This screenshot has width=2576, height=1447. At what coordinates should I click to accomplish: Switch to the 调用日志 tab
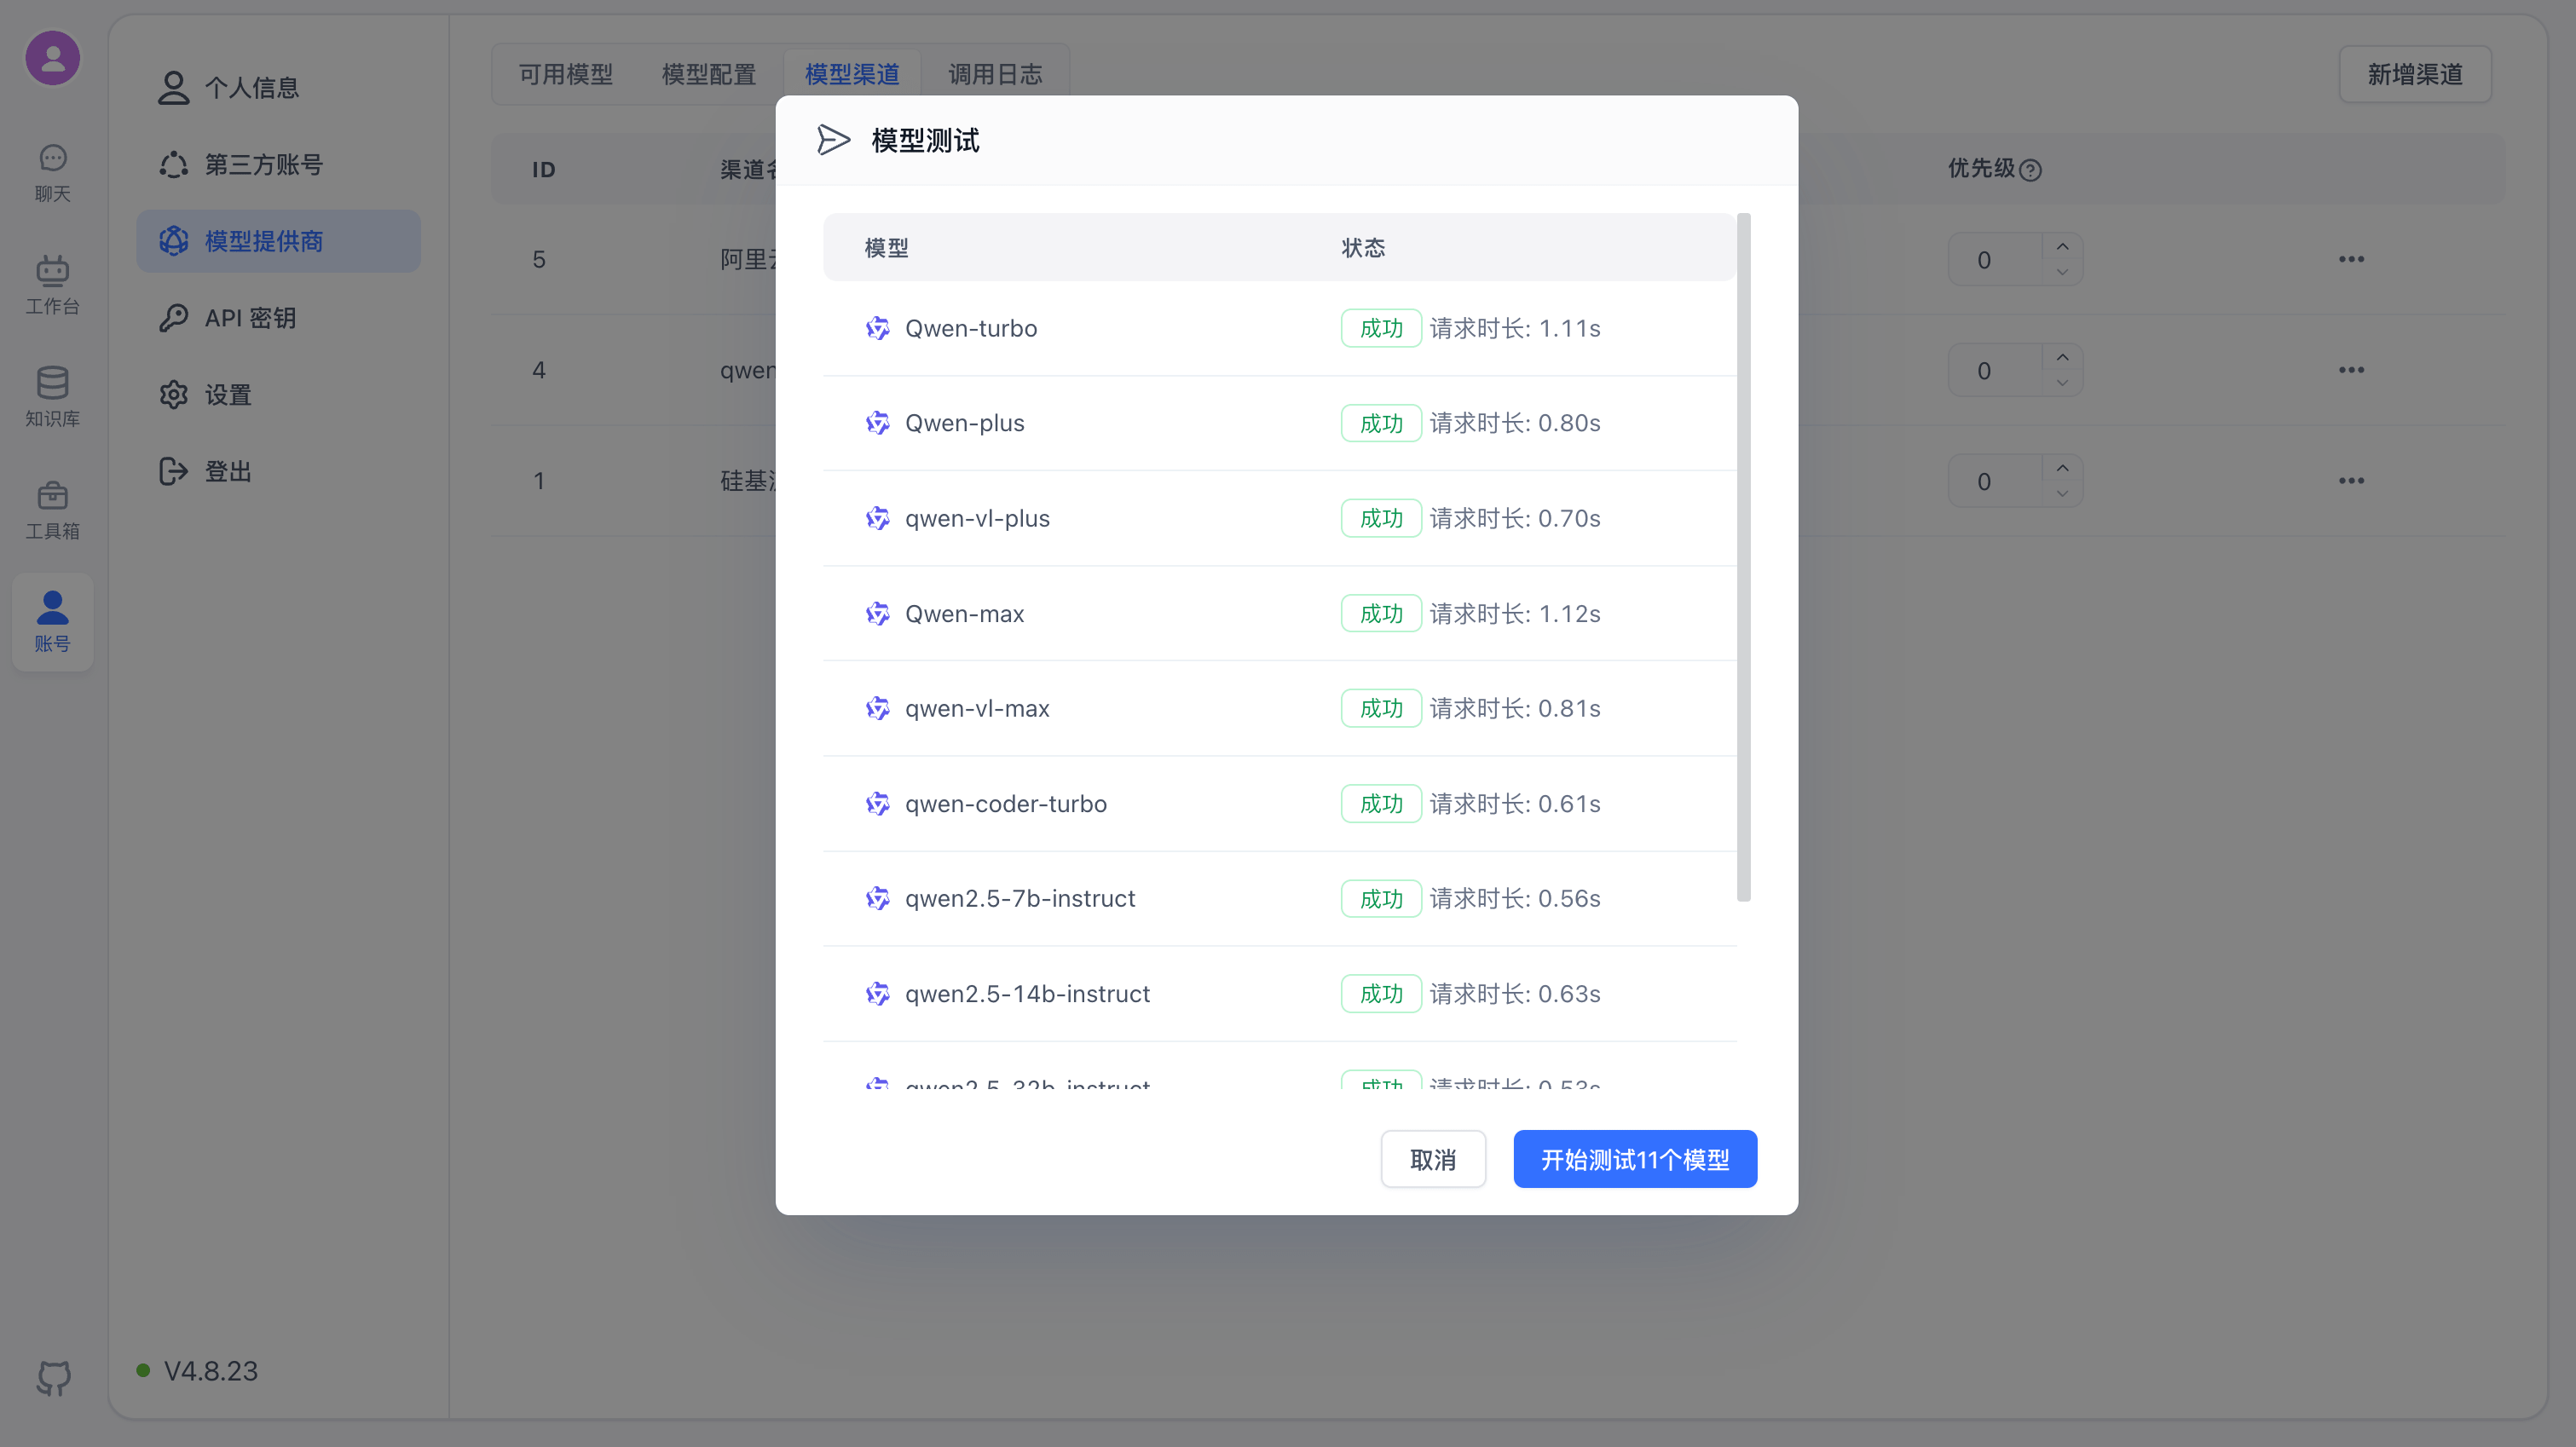coord(994,73)
